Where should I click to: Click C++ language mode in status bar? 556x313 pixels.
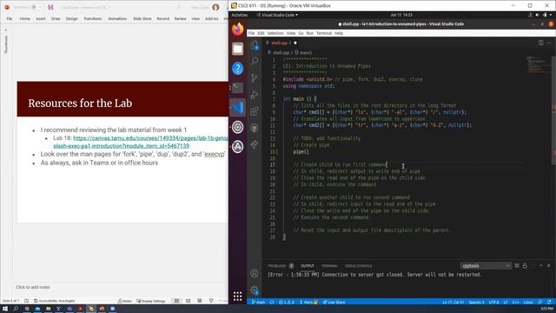click(x=515, y=303)
